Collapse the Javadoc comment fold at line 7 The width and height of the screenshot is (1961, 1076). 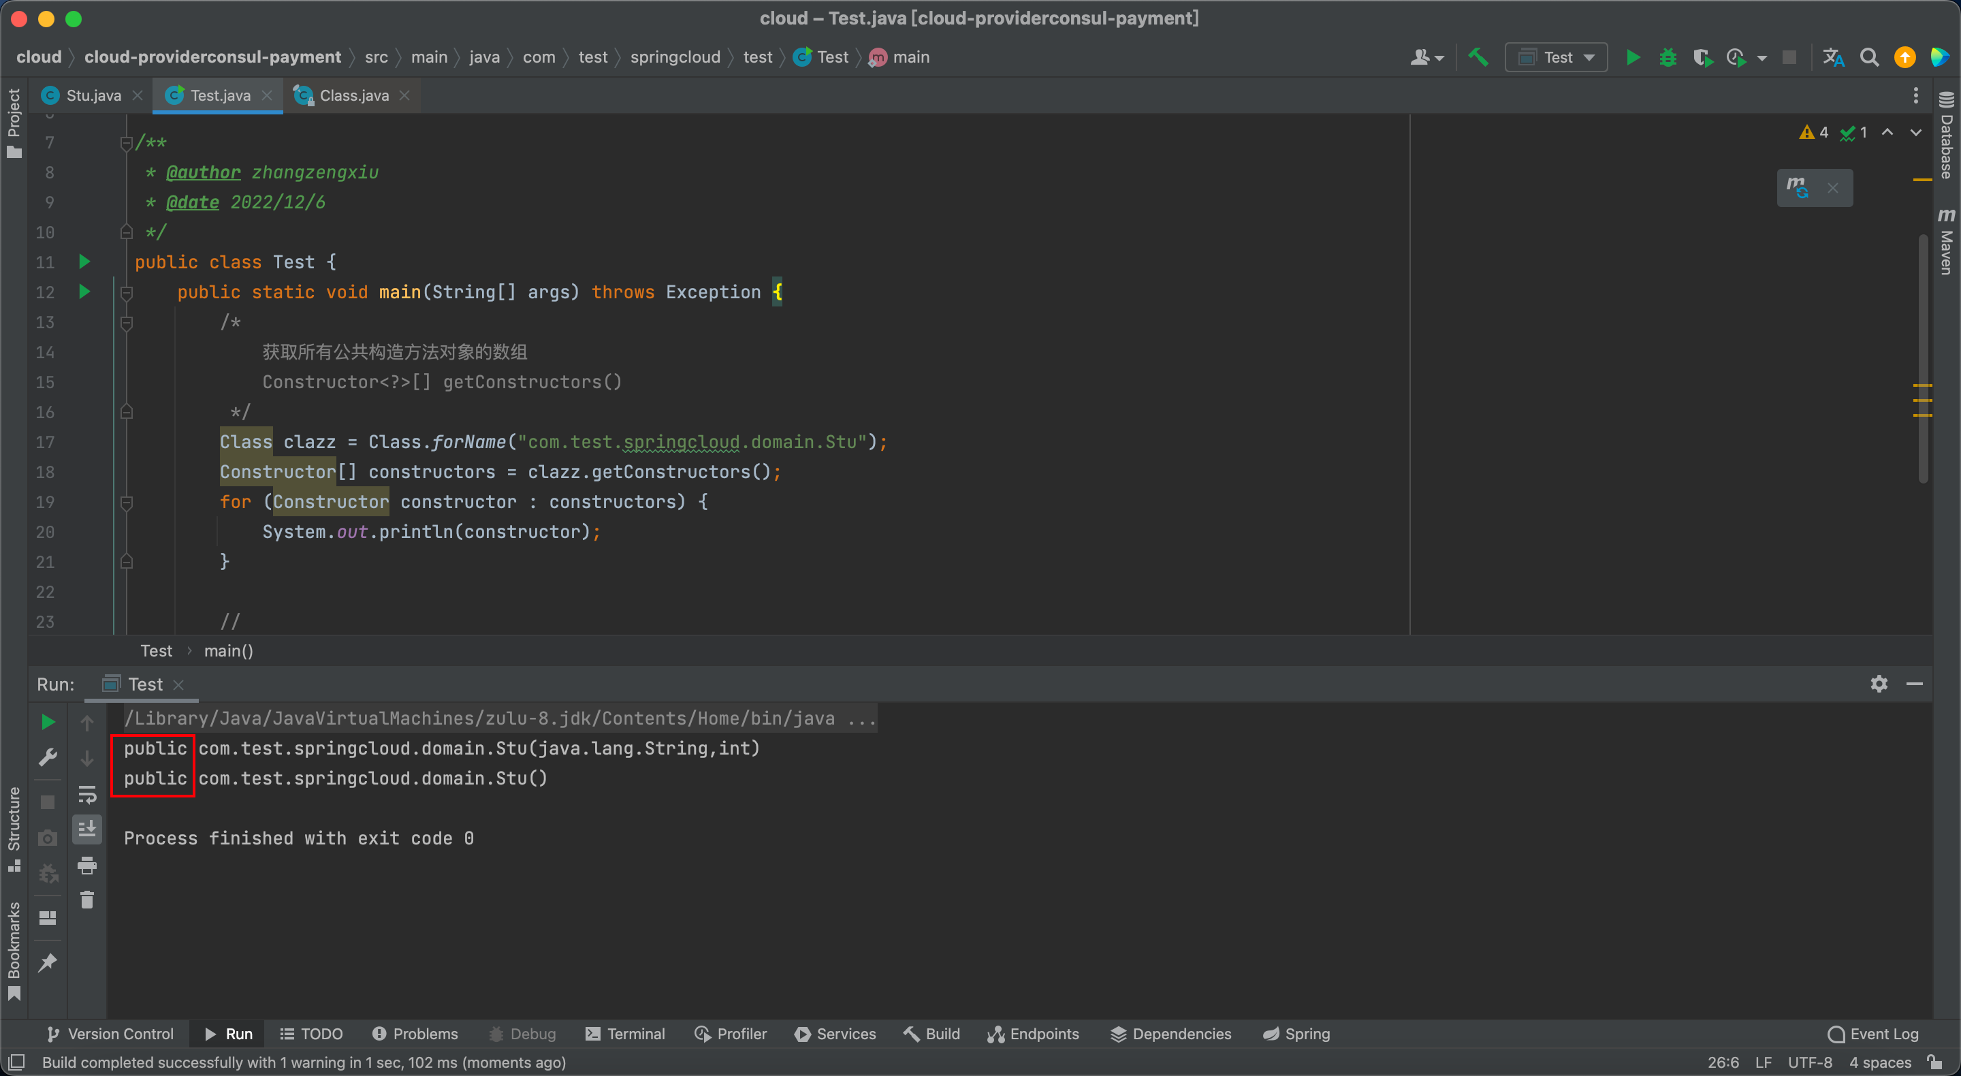coord(127,142)
